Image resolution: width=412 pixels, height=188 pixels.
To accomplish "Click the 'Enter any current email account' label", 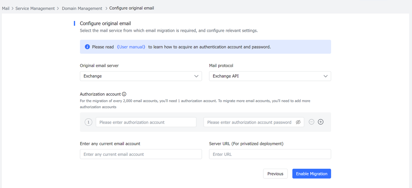I will tap(110, 144).
